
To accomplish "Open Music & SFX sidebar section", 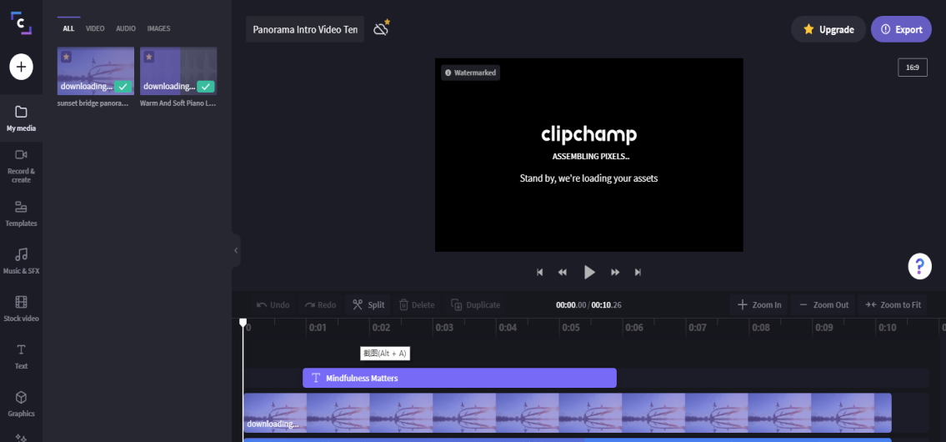I will (21, 262).
